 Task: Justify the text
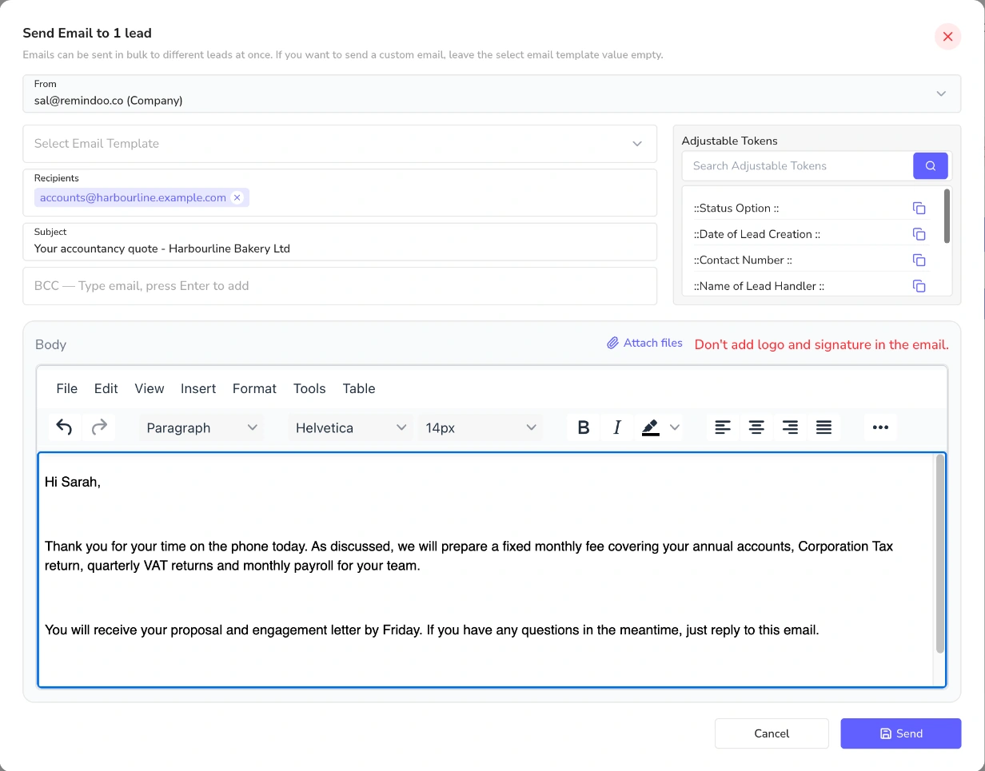click(823, 427)
